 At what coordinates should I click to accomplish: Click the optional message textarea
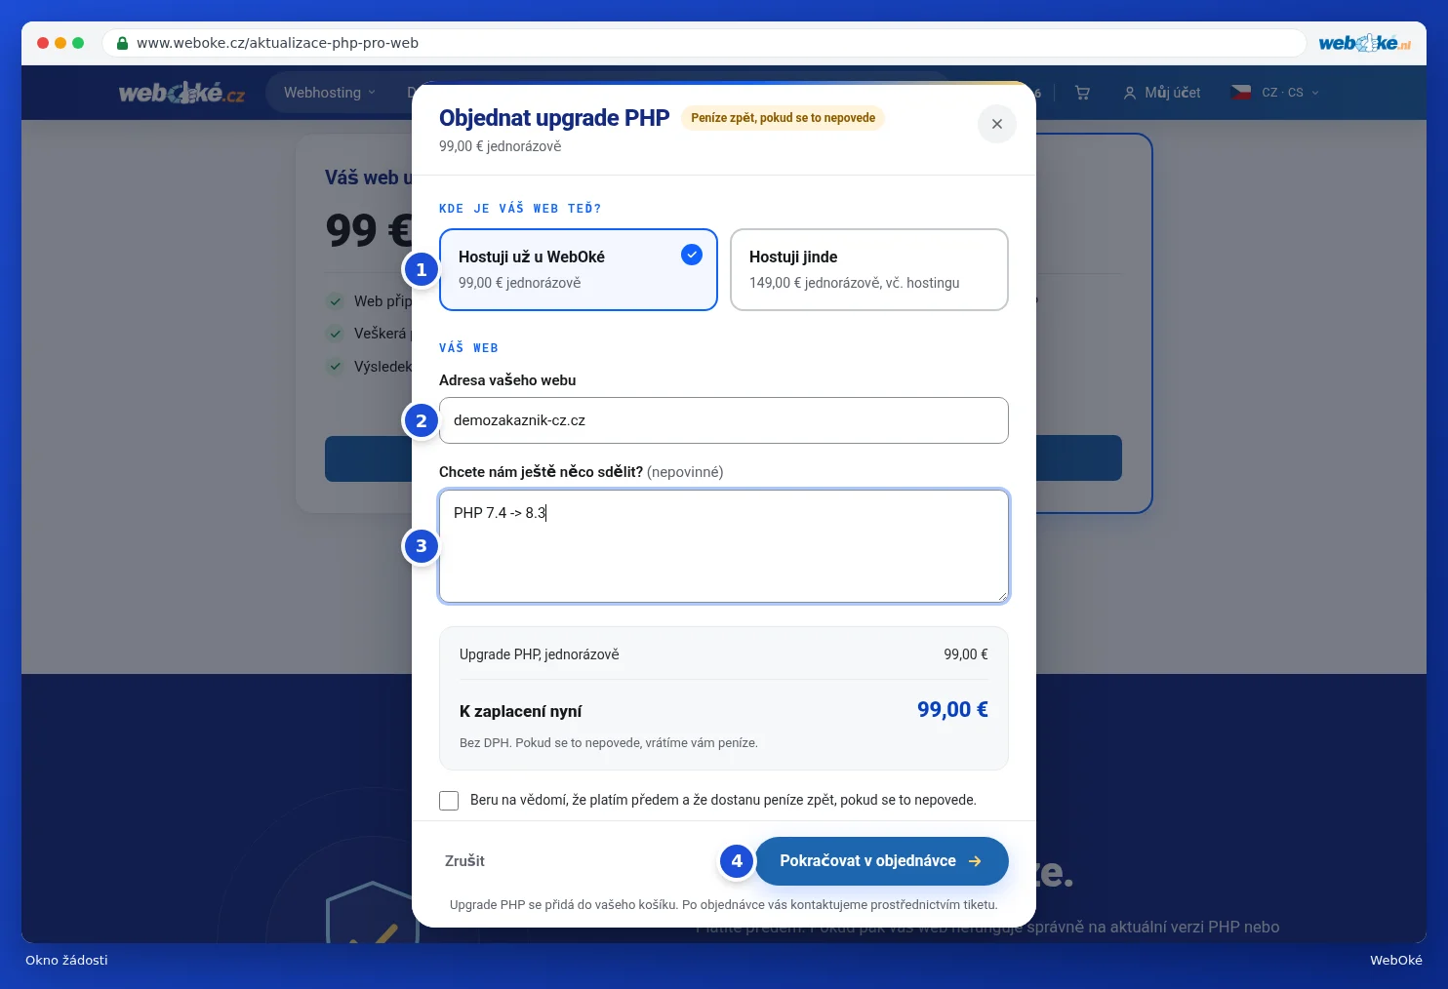point(723,546)
